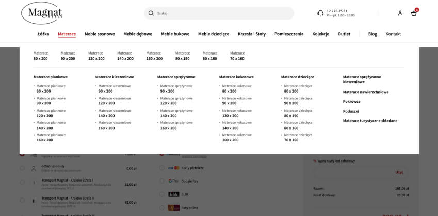Select the 'odbiór osobisty' delivery radio button
Image resolution: width=438 pixels, height=216 pixels.
pyautogui.click(x=22, y=168)
